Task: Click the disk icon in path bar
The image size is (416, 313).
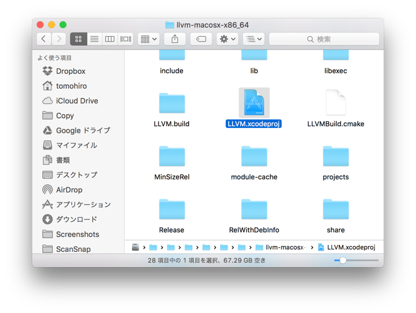Action: point(135,247)
